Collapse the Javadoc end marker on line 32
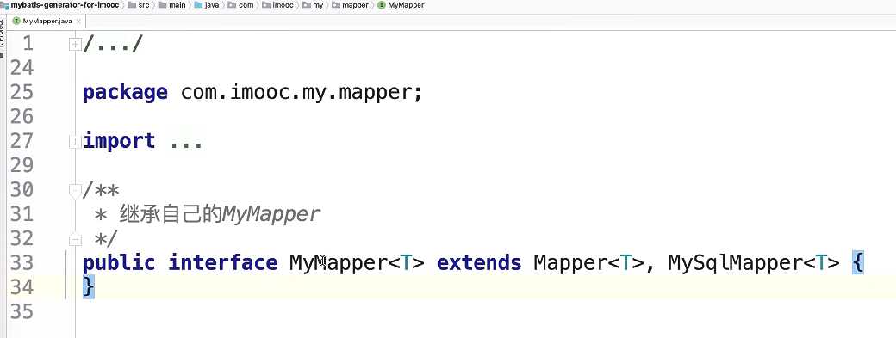Image resolution: width=896 pixels, height=338 pixels. (74, 238)
